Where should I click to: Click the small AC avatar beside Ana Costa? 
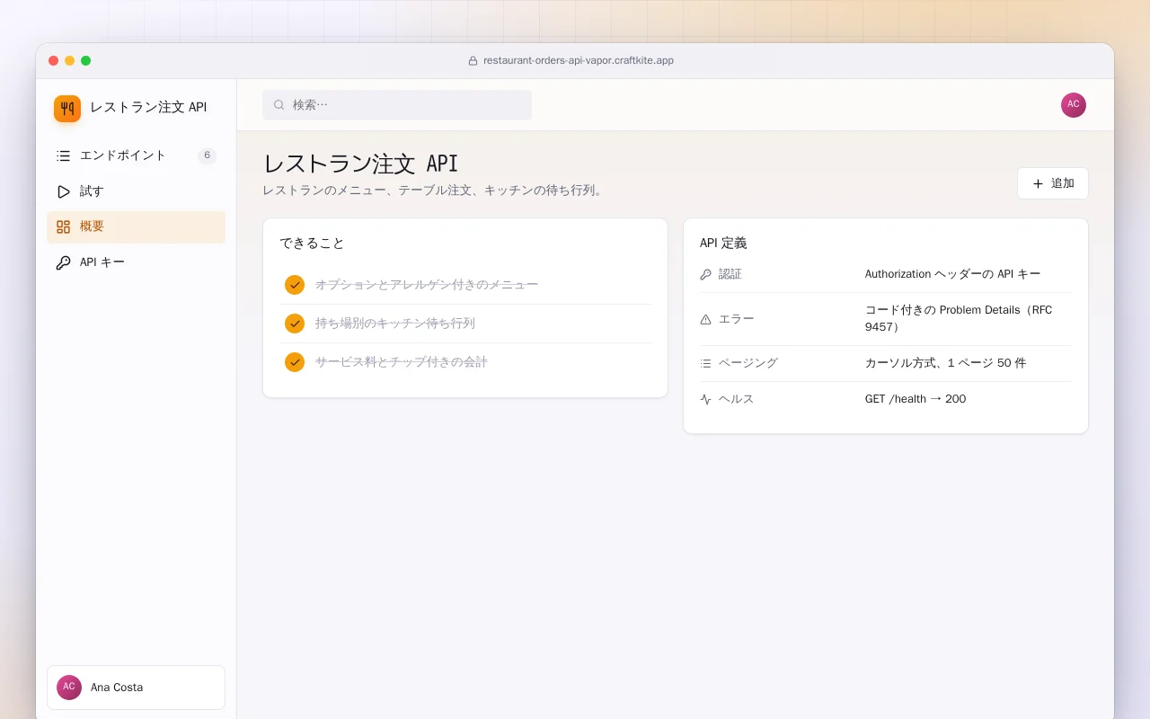click(x=69, y=688)
